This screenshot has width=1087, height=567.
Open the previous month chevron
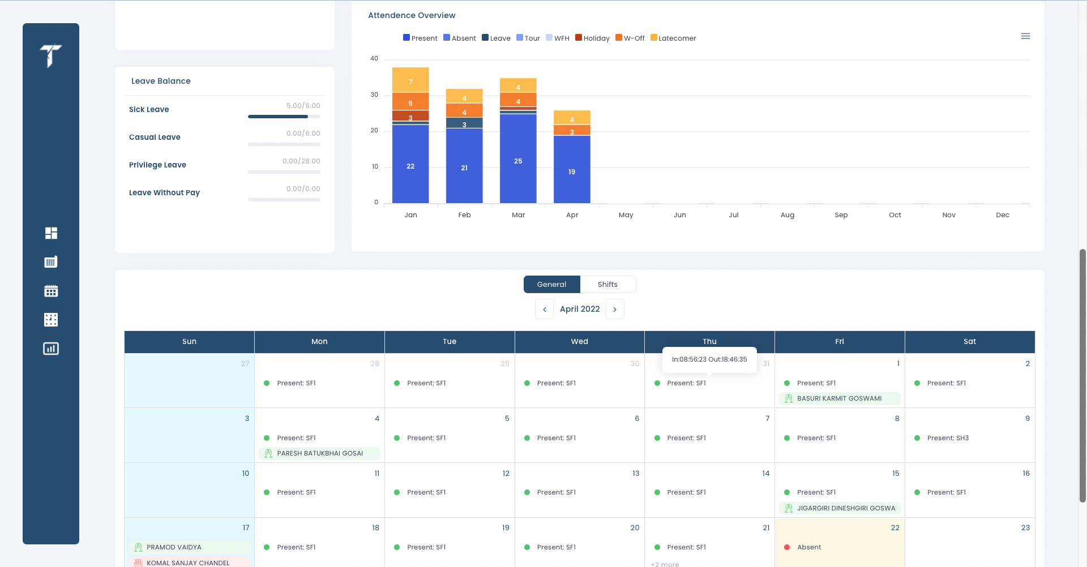544,309
